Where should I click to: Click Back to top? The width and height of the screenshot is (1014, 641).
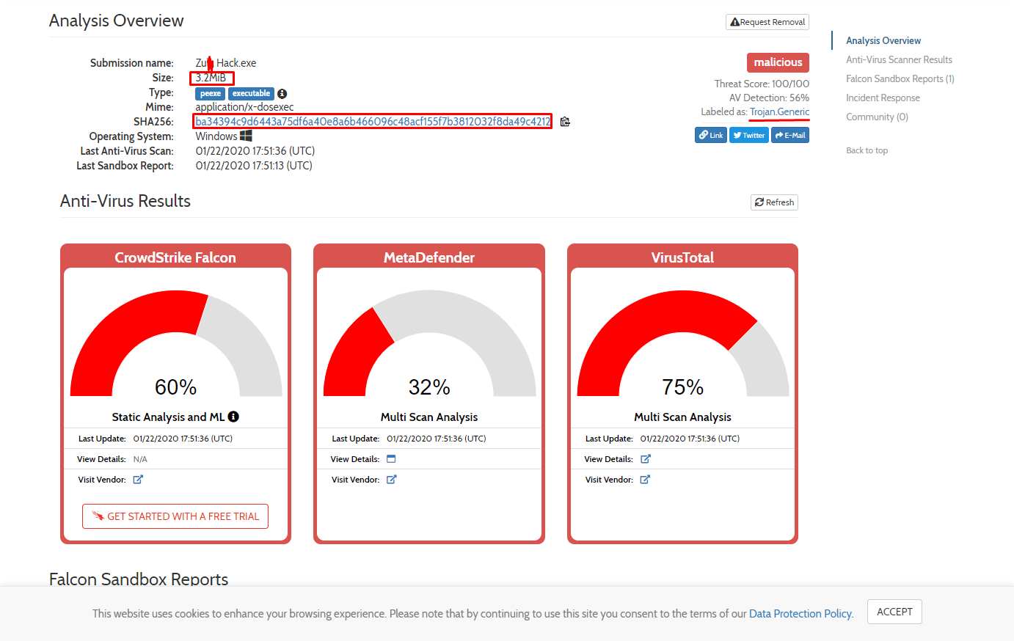point(867,150)
